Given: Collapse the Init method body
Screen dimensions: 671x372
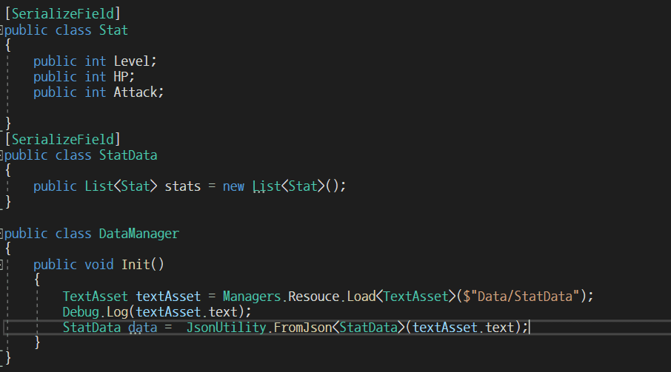Looking at the screenshot, I should [3, 265].
